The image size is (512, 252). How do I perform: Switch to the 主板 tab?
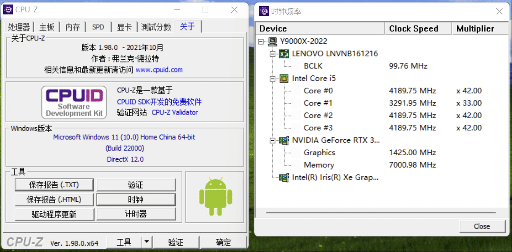(47, 27)
